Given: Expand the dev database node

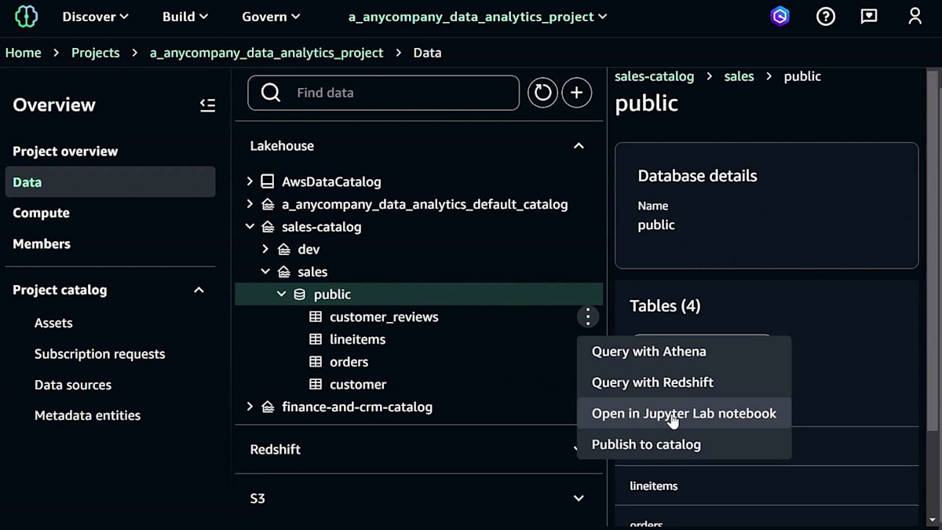Looking at the screenshot, I should pos(265,249).
